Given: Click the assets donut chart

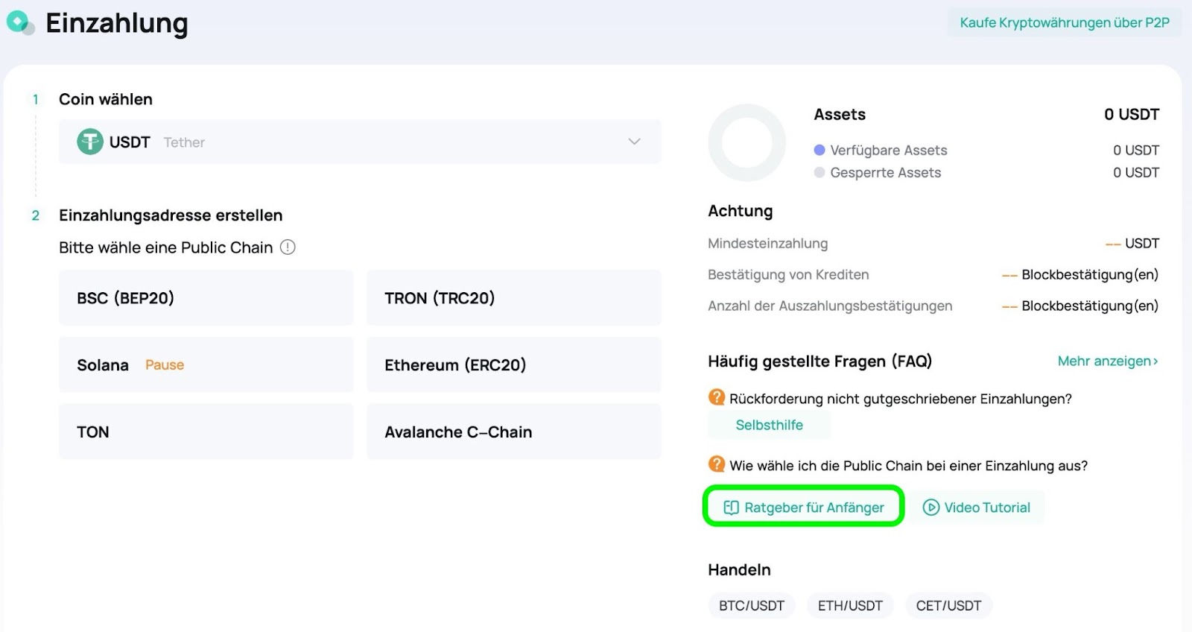Looking at the screenshot, I should point(746,143).
